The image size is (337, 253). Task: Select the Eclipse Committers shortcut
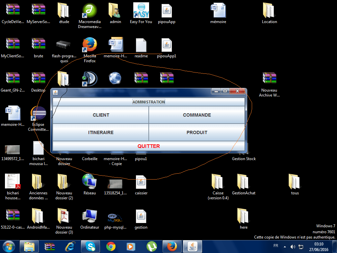[x=39, y=113]
